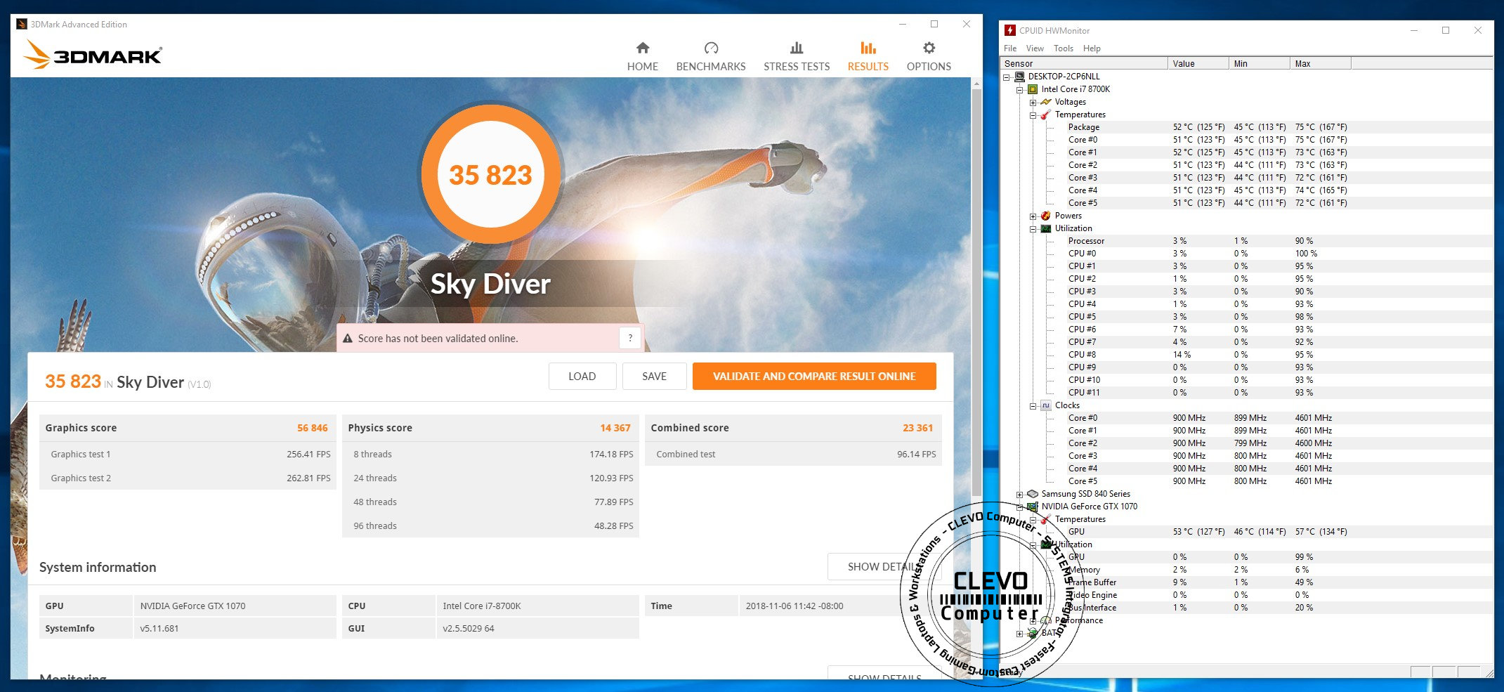Click the 3DMark title bar icon

click(22, 24)
